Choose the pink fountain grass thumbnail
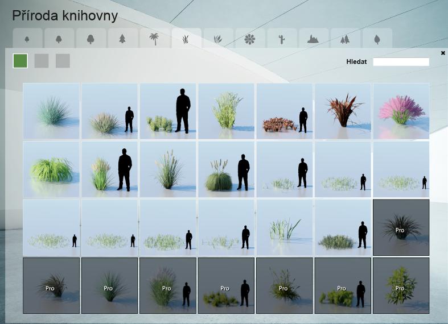The height and width of the screenshot is (324, 448). [401, 111]
